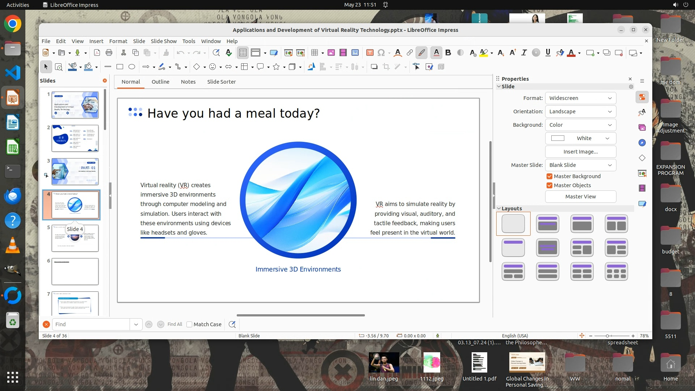Open the Format dropdown showing Widescreen
The image size is (695, 391).
coord(580,98)
